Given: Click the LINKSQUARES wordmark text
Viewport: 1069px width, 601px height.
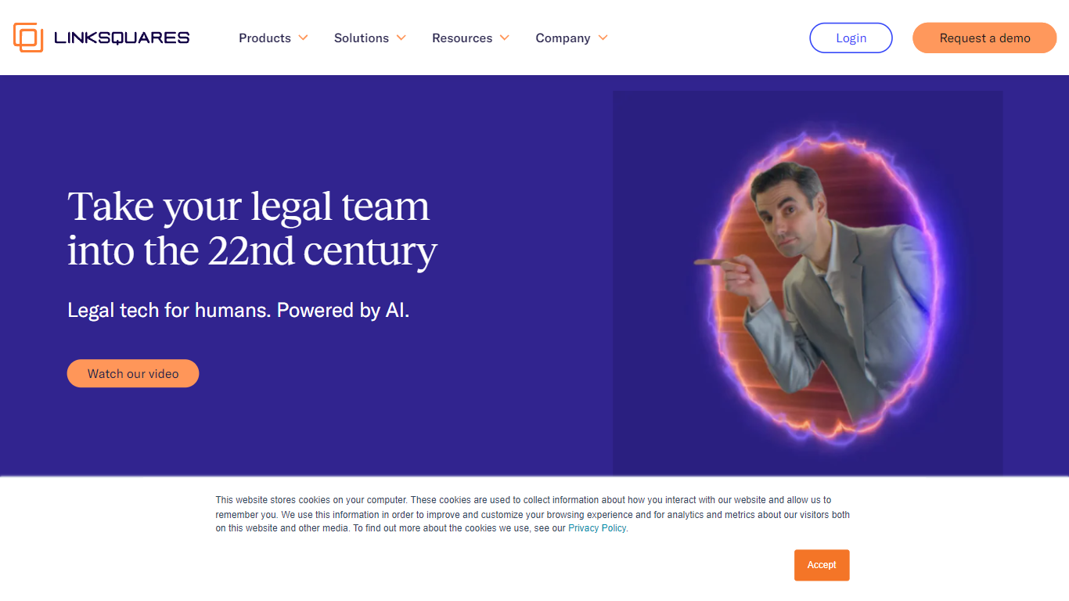Looking at the screenshot, I should pos(121,38).
